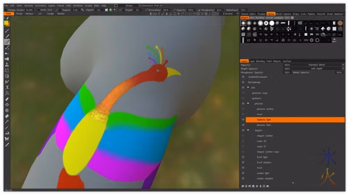Toggle visibility of phoenix group

(243, 104)
